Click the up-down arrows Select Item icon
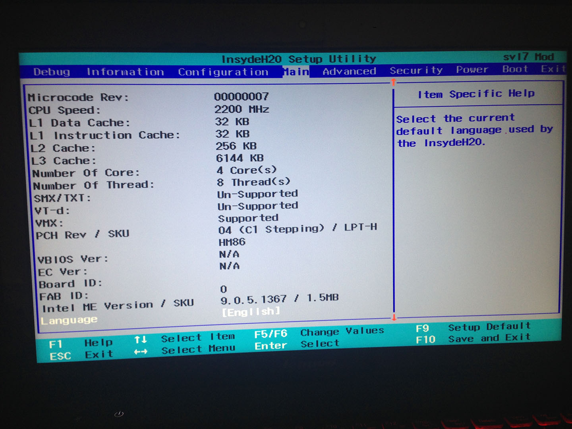 coord(140,340)
